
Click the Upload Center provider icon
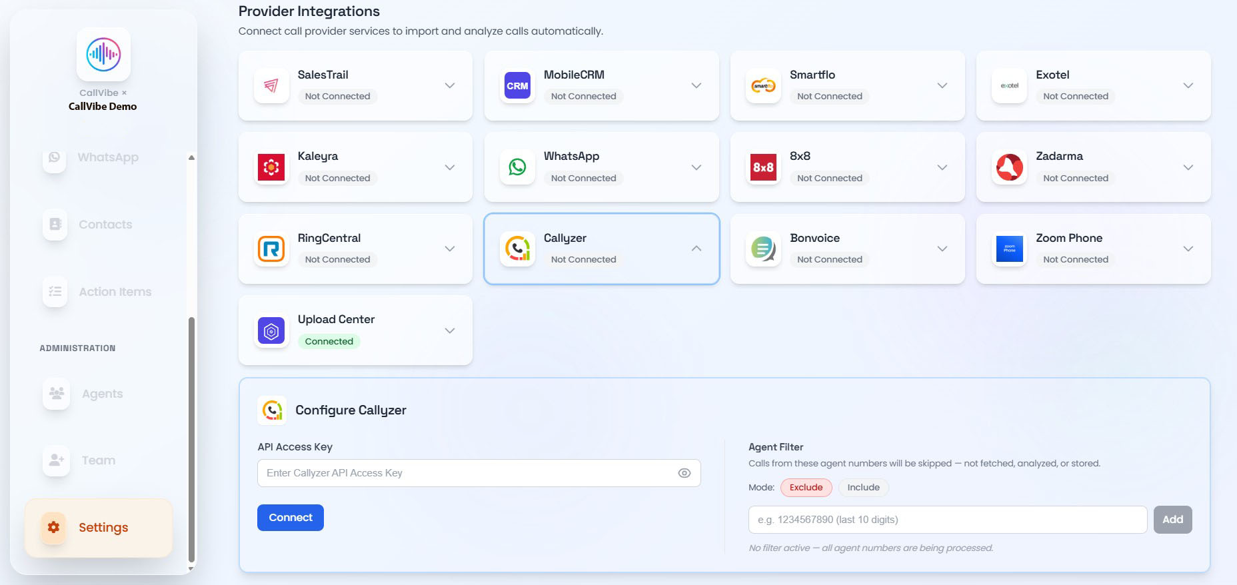271,330
